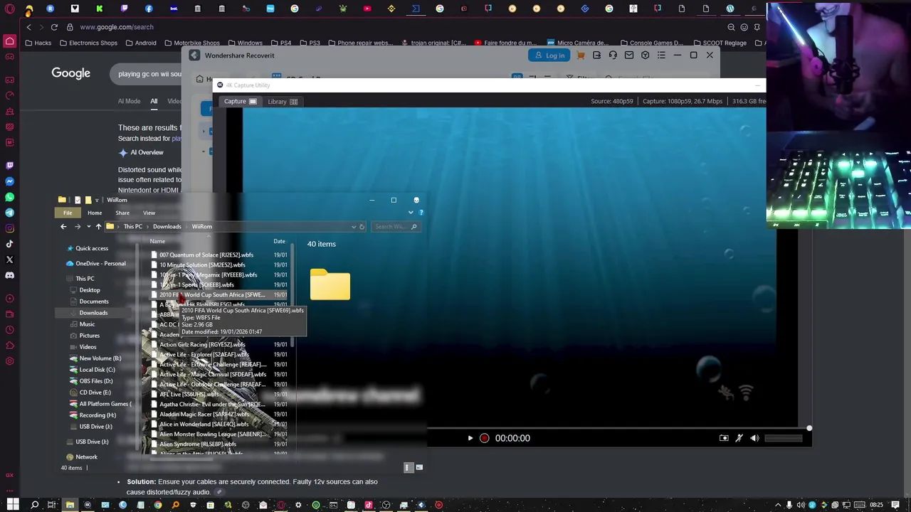Go up one folder level in Explorer
Screen dimensions: 911x512
coord(98,226)
